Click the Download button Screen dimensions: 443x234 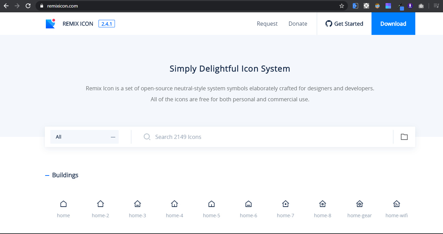coord(393,24)
